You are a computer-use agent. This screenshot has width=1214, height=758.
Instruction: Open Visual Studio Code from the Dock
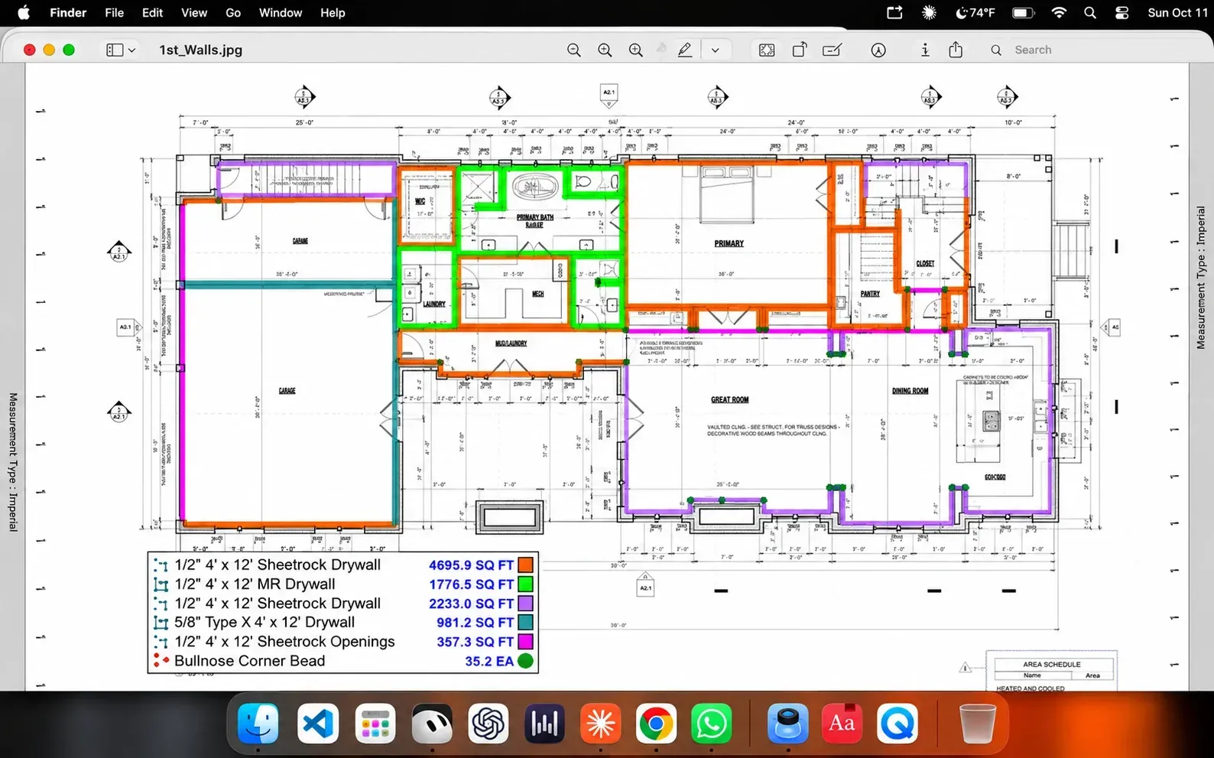point(317,724)
